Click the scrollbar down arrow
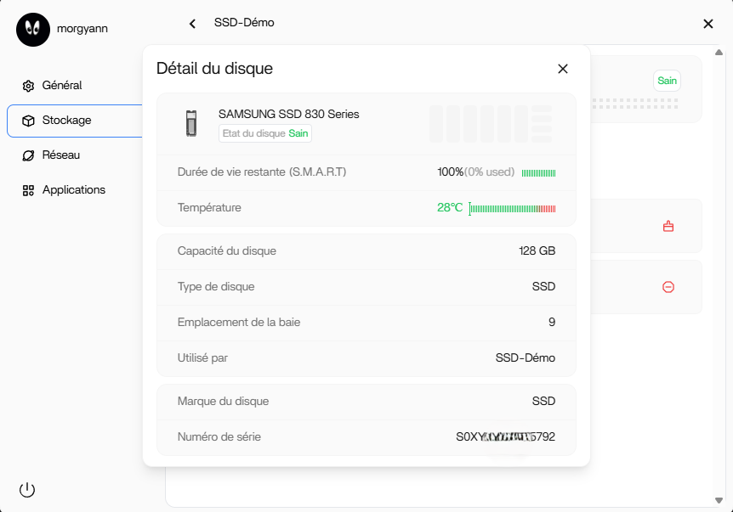 (719, 500)
